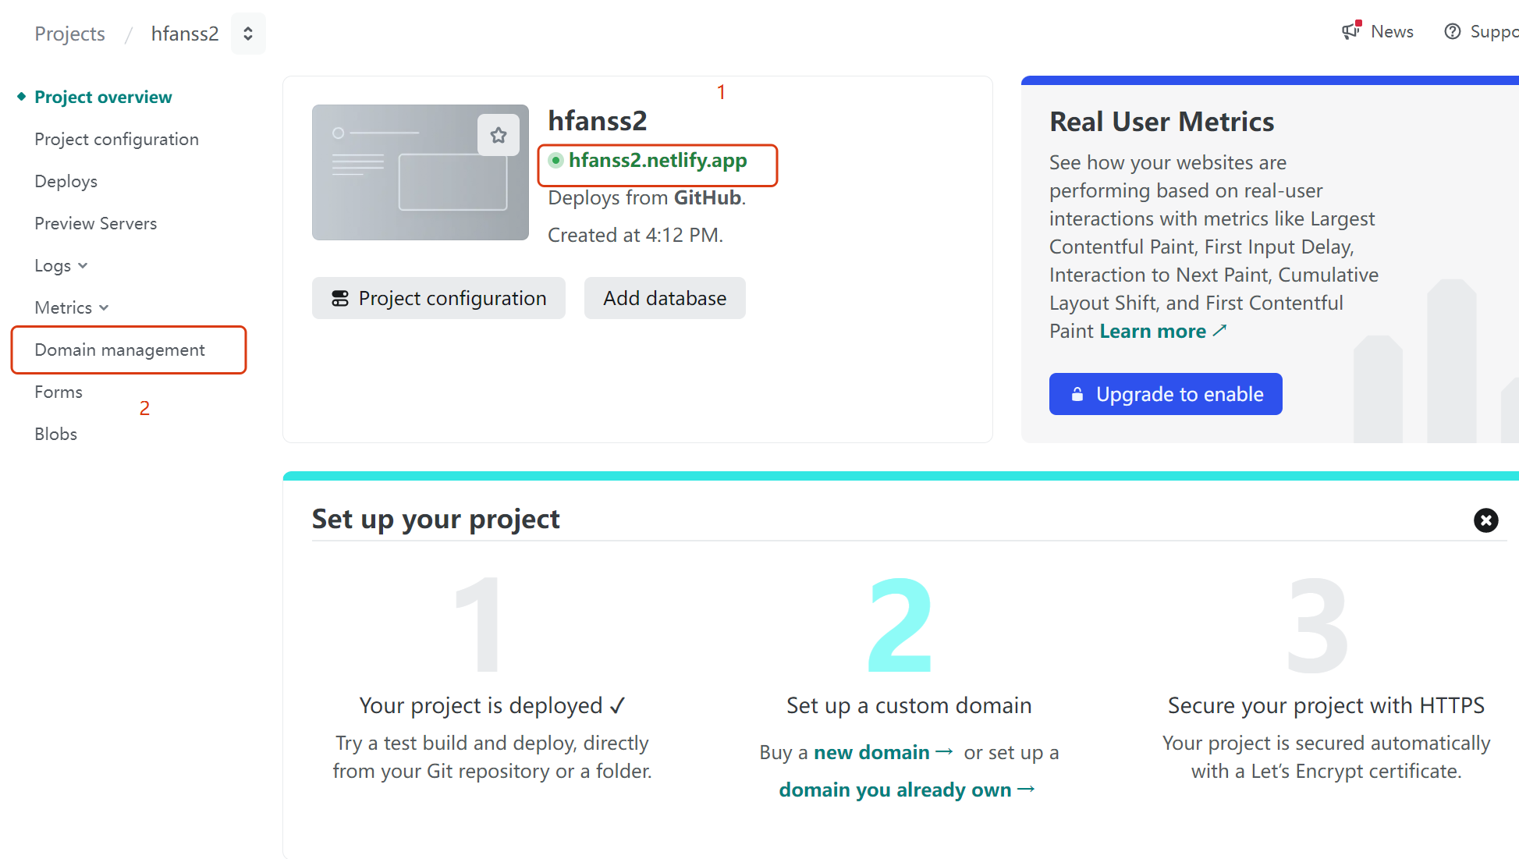Click the site preview thumbnail
This screenshot has height=859, width=1519.
coord(421,172)
